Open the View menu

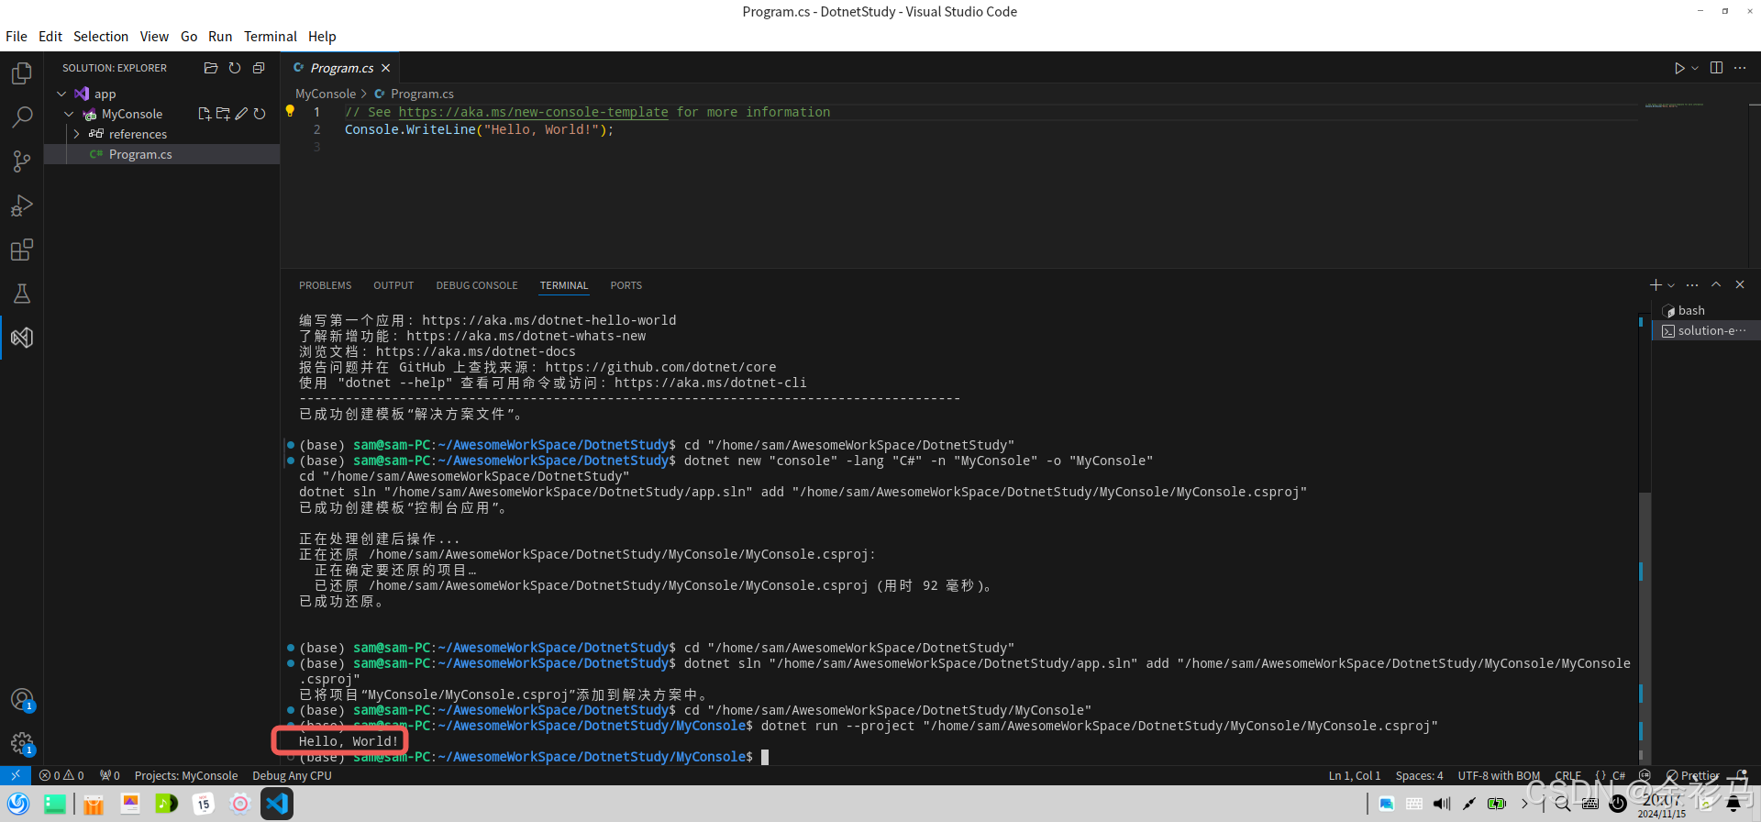(x=154, y=37)
